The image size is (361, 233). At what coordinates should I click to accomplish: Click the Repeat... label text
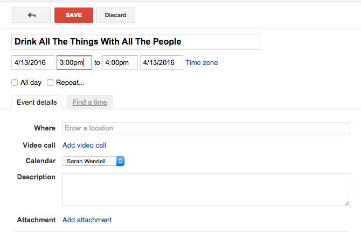(70, 83)
